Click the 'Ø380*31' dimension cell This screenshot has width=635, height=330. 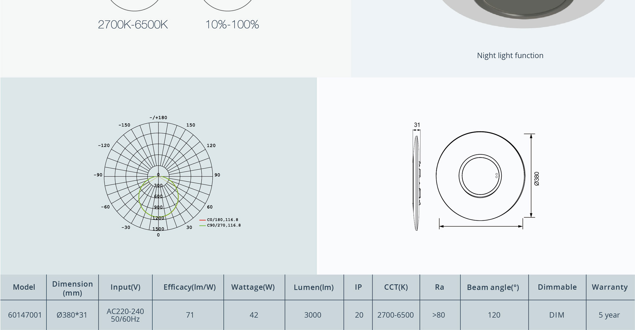(72, 315)
